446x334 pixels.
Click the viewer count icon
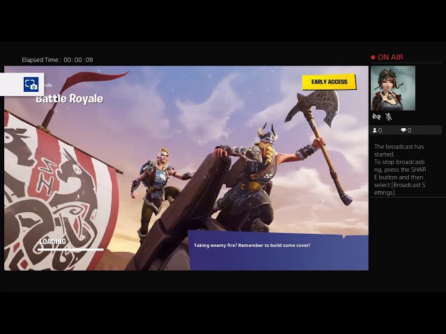pos(375,130)
